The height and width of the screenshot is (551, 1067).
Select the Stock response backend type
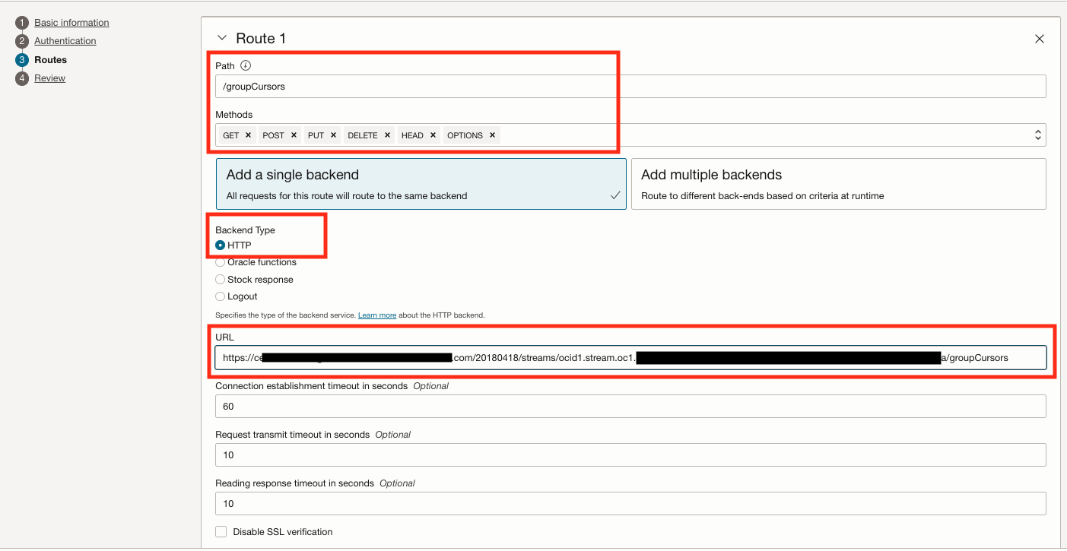220,279
